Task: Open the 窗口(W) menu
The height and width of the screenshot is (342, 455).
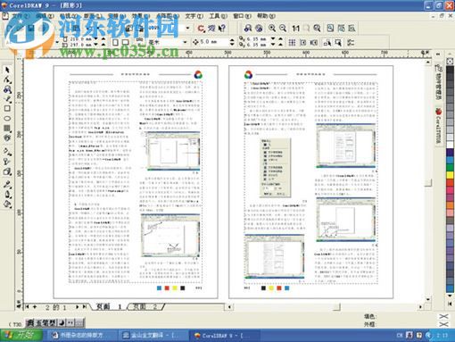Action: pos(242,16)
